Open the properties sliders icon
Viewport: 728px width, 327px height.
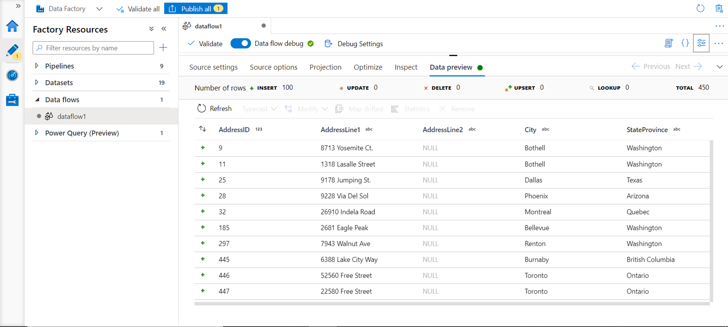coord(701,43)
